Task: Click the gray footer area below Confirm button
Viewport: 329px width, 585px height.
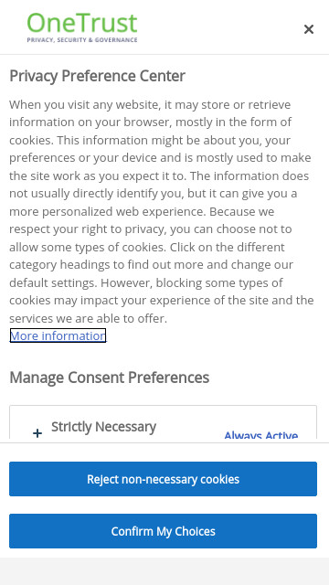Action: 164,571
